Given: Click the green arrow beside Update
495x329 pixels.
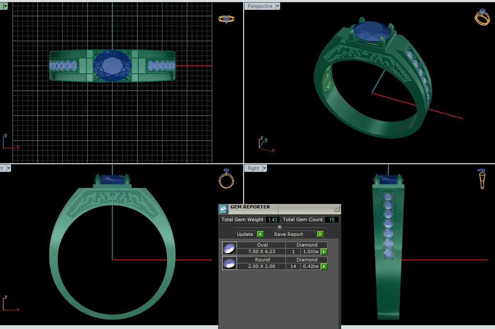Looking at the screenshot, I should coord(260,234).
